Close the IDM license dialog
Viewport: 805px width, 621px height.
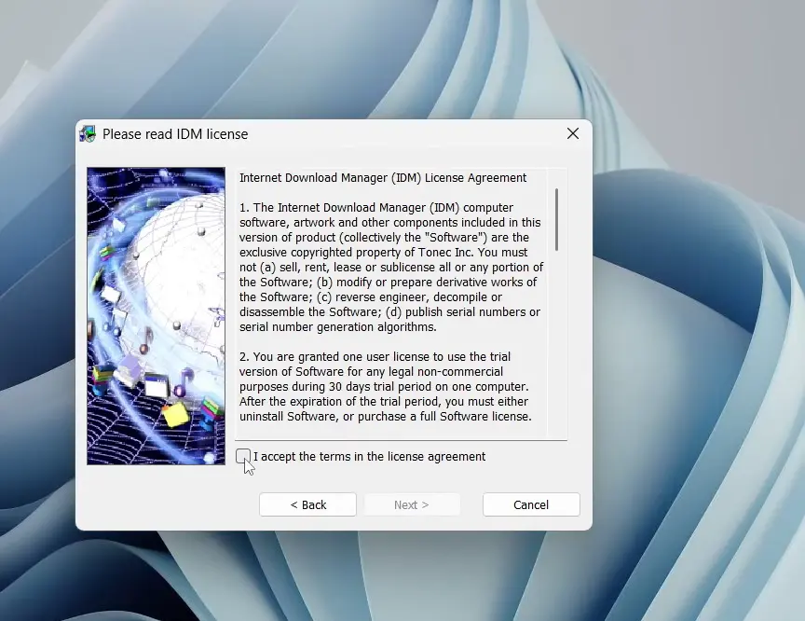tap(572, 133)
